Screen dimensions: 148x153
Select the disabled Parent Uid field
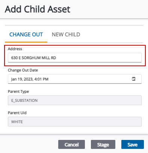75,122
